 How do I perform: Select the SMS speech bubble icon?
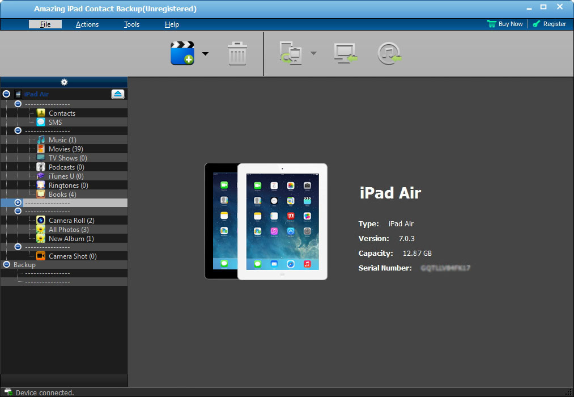[x=41, y=122]
